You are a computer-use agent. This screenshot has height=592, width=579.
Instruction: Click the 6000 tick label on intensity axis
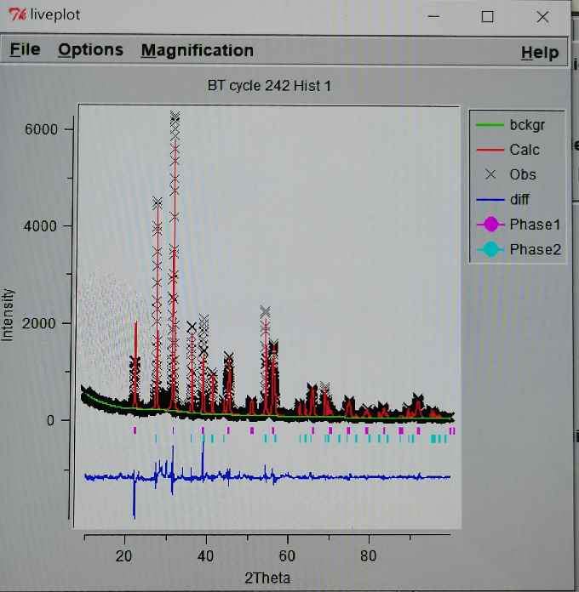pyautogui.click(x=40, y=129)
